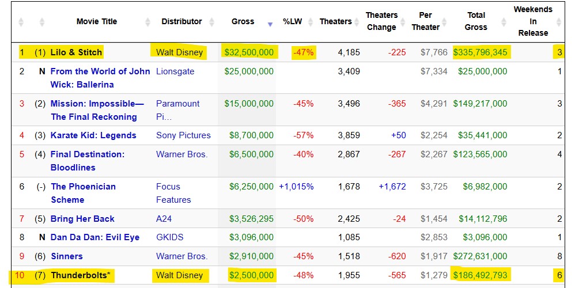Open the Lionsgate distributor link
575x288 pixels.
pos(175,71)
